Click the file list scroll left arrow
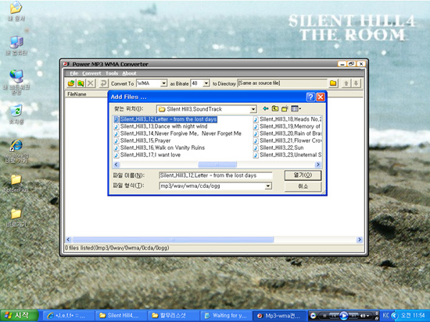Viewport: 430px width, 322px height. 116,165
